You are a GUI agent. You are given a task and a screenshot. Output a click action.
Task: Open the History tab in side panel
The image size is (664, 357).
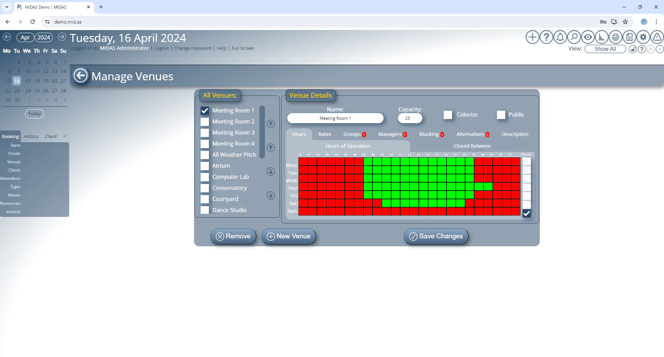point(31,136)
